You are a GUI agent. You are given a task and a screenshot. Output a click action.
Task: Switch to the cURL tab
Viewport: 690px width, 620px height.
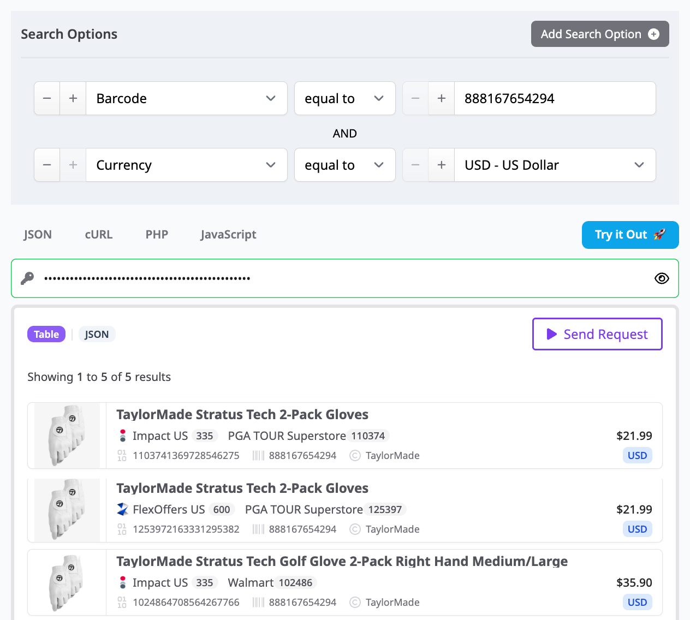pos(99,235)
